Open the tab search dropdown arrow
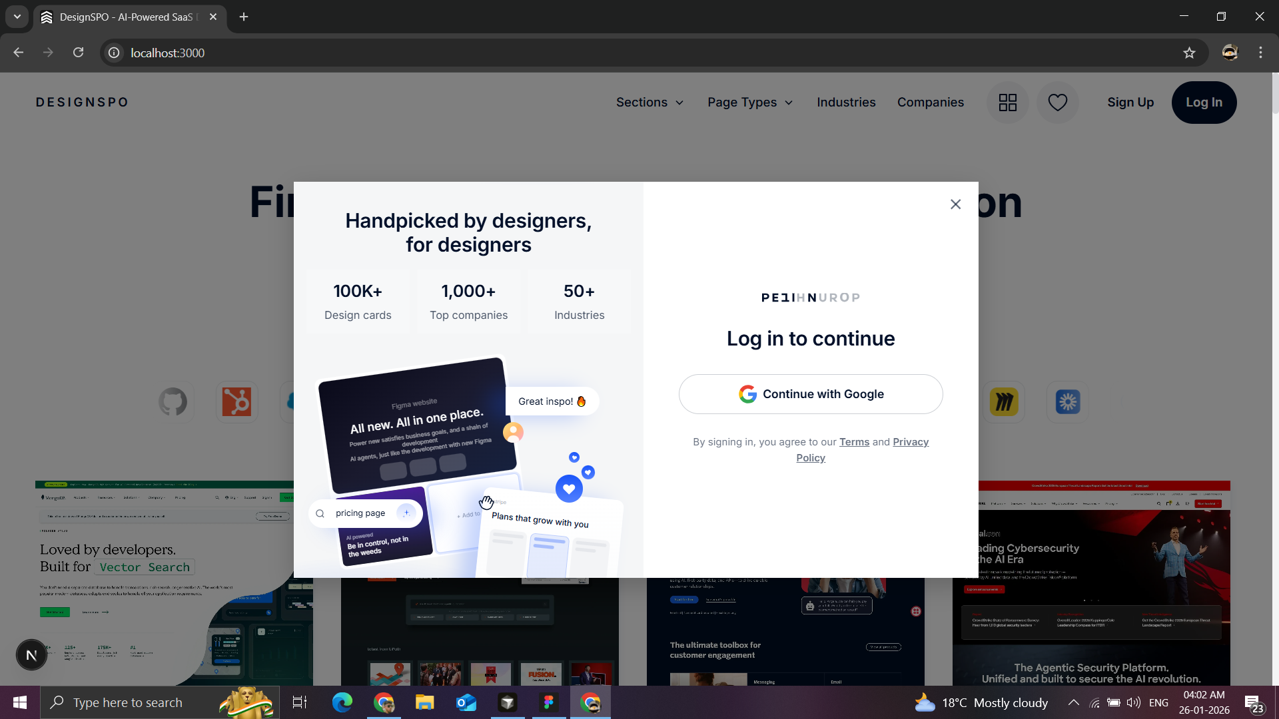Image resolution: width=1279 pixels, height=719 pixels. pos(17,17)
